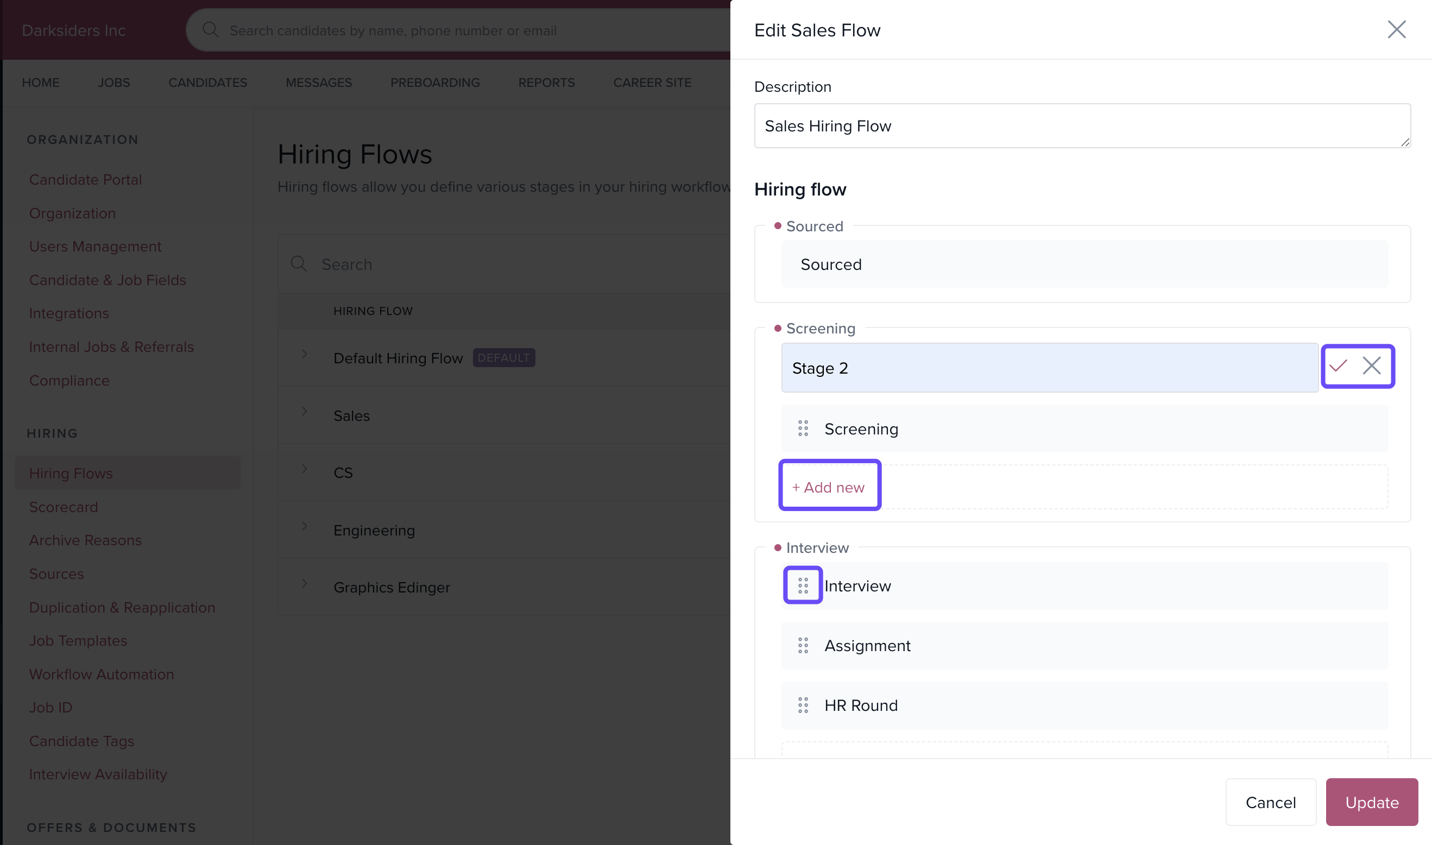
Task: Expand the Engineering hiring flow row
Action: (x=305, y=526)
